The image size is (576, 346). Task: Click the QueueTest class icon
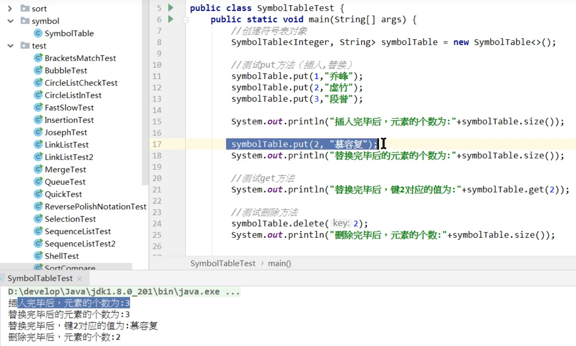click(38, 181)
